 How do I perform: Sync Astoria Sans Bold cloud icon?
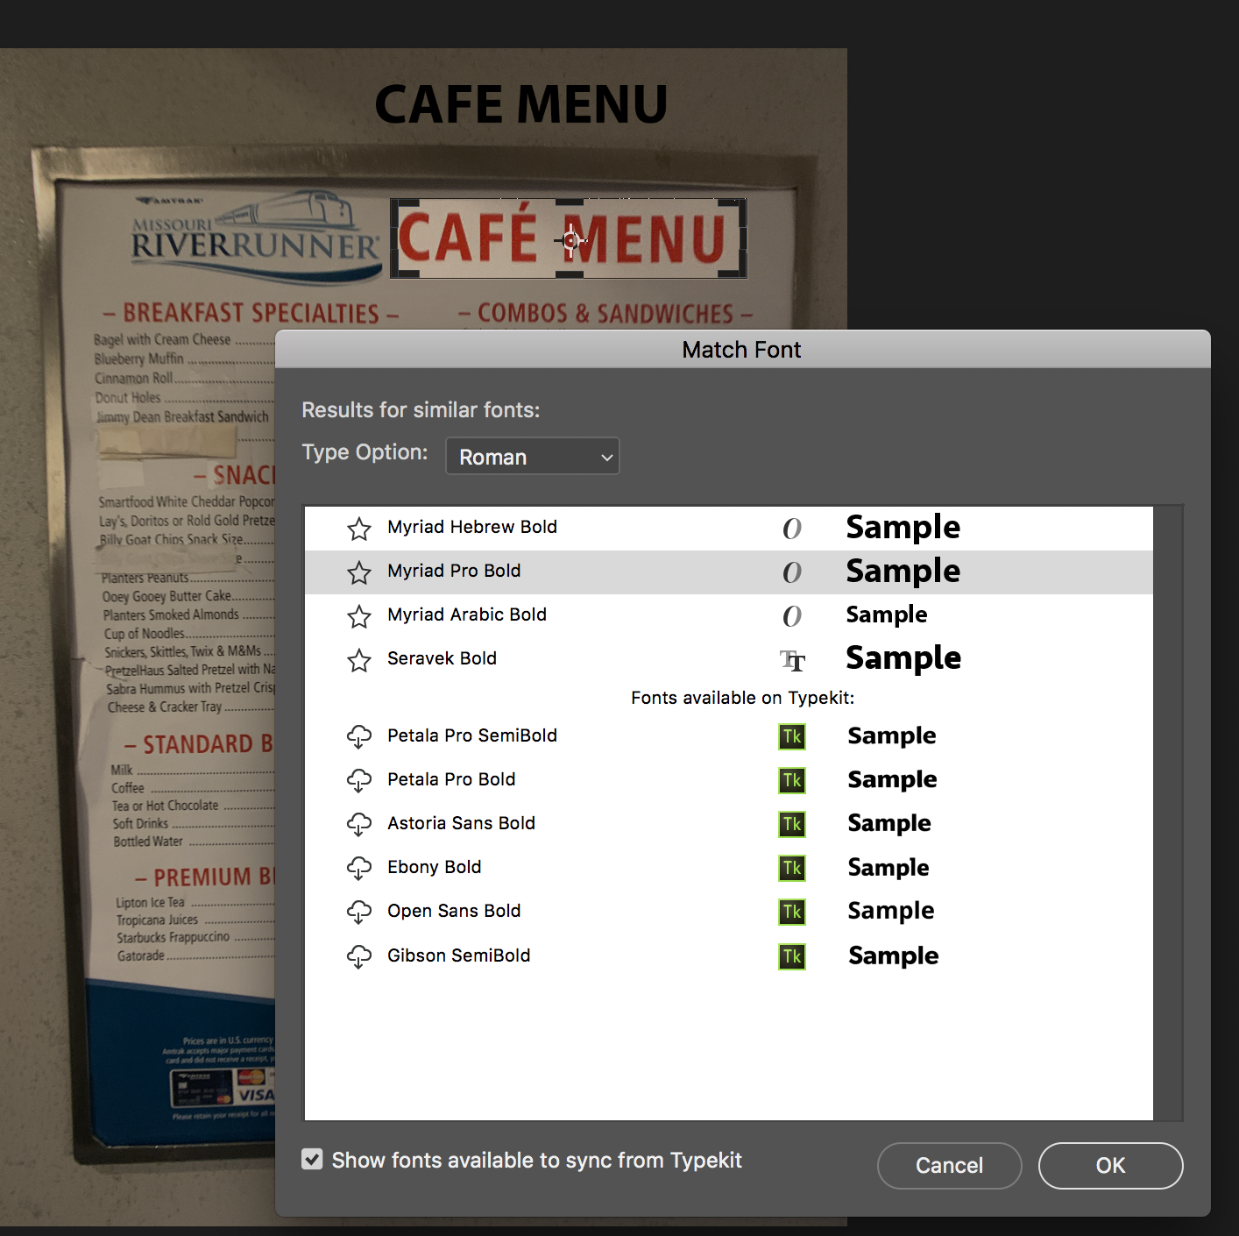[x=359, y=824]
